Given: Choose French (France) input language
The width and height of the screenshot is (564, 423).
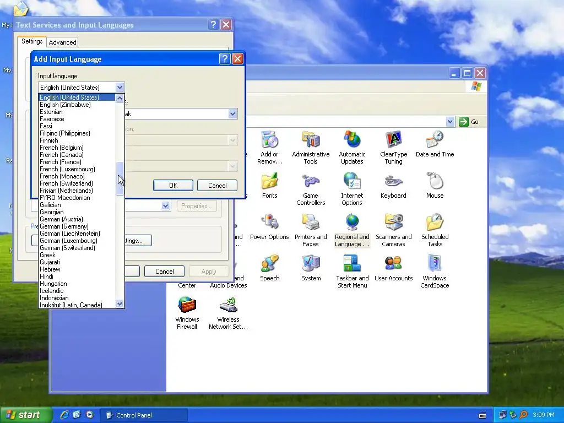Looking at the screenshot, I should click(77, 162).
